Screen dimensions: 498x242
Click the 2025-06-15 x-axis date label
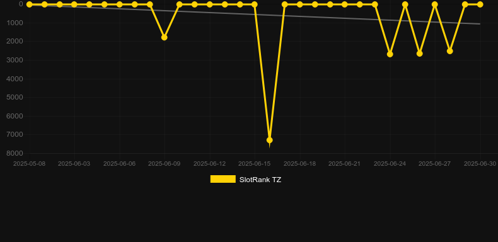click(255, 164)
